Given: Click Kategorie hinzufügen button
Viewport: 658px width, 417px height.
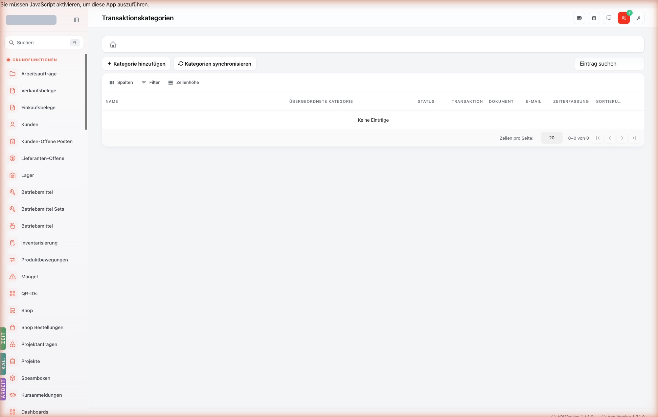Looking at the screenshot, I should (136, 64).
